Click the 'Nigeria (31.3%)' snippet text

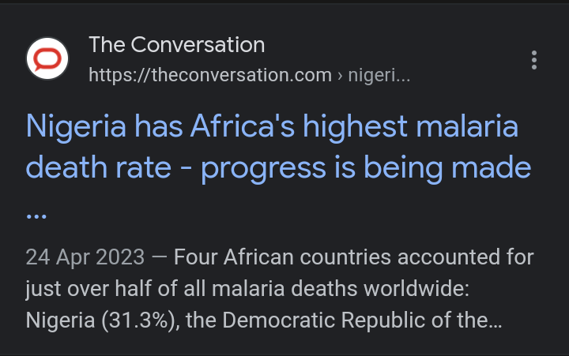[x=103, y=320]
